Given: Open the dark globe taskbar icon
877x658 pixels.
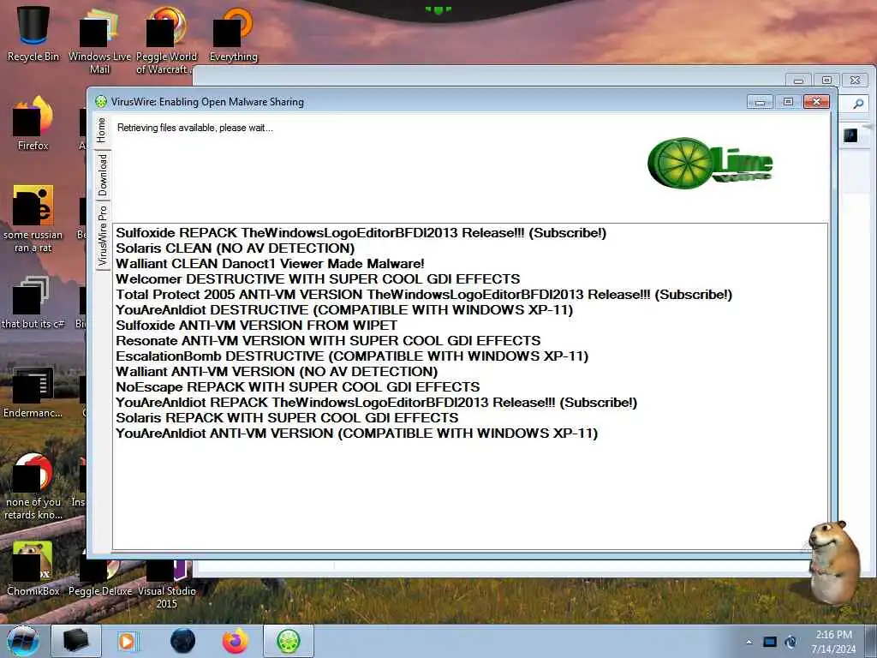Looking at the screenshot, I should [x=183, y=641].
